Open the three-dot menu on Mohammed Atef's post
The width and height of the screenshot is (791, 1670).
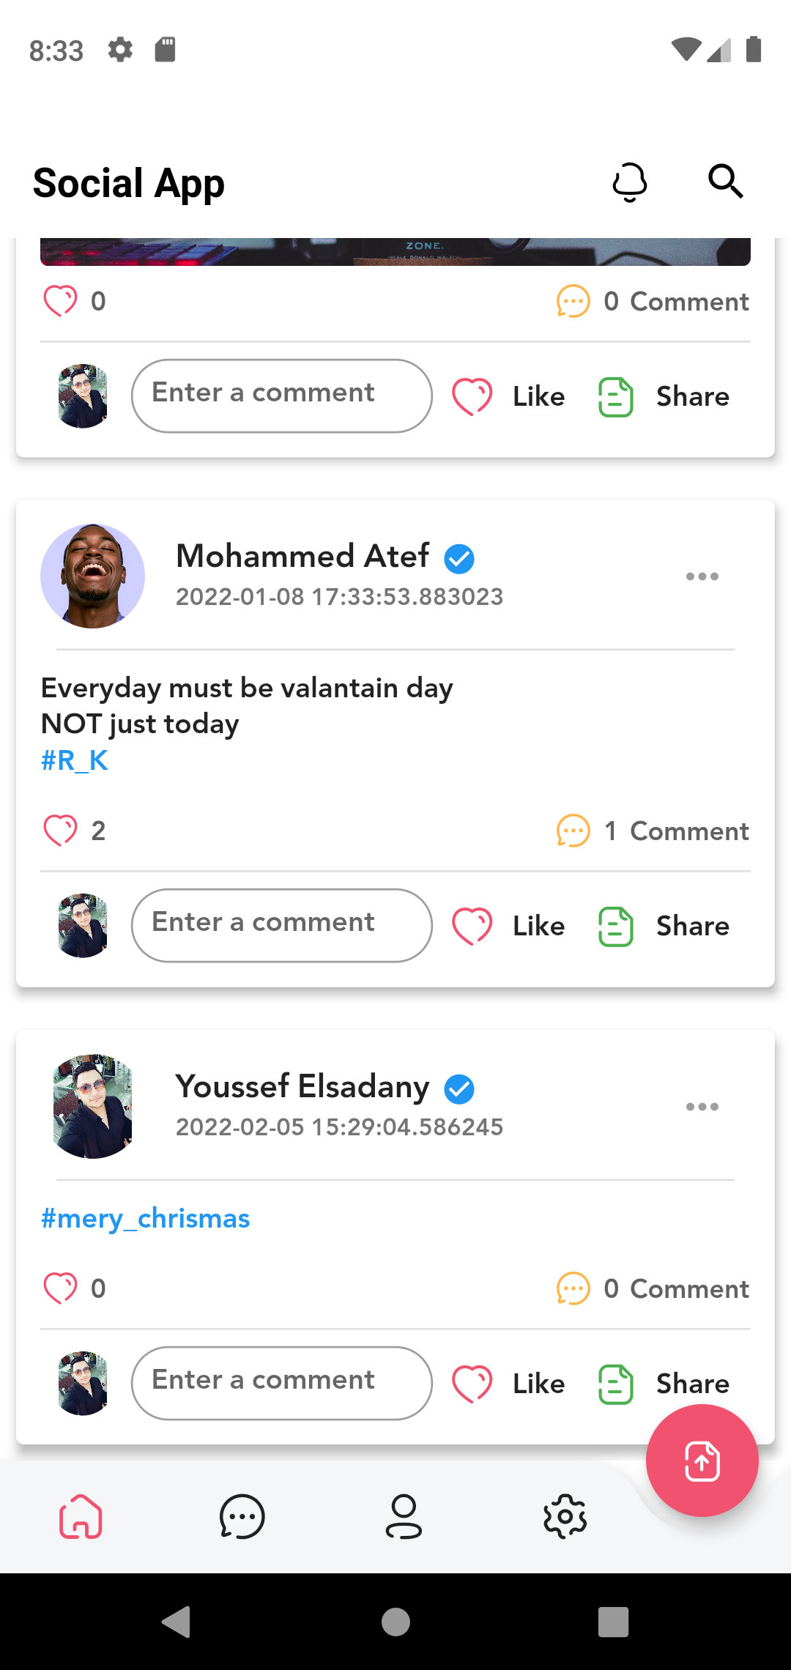[x=702, y=576]
